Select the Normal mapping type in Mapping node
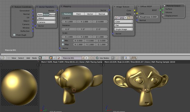Viewport: 190px width, 112px height. [x=102, y=14]
